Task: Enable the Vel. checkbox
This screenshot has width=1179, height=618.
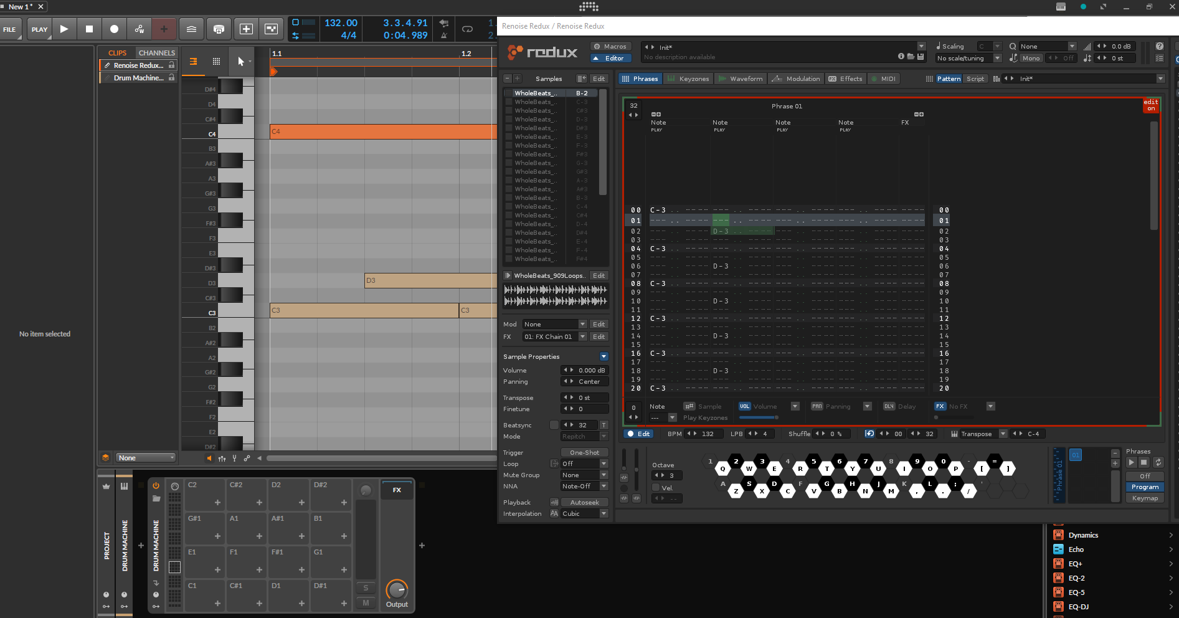Action: 656,488
